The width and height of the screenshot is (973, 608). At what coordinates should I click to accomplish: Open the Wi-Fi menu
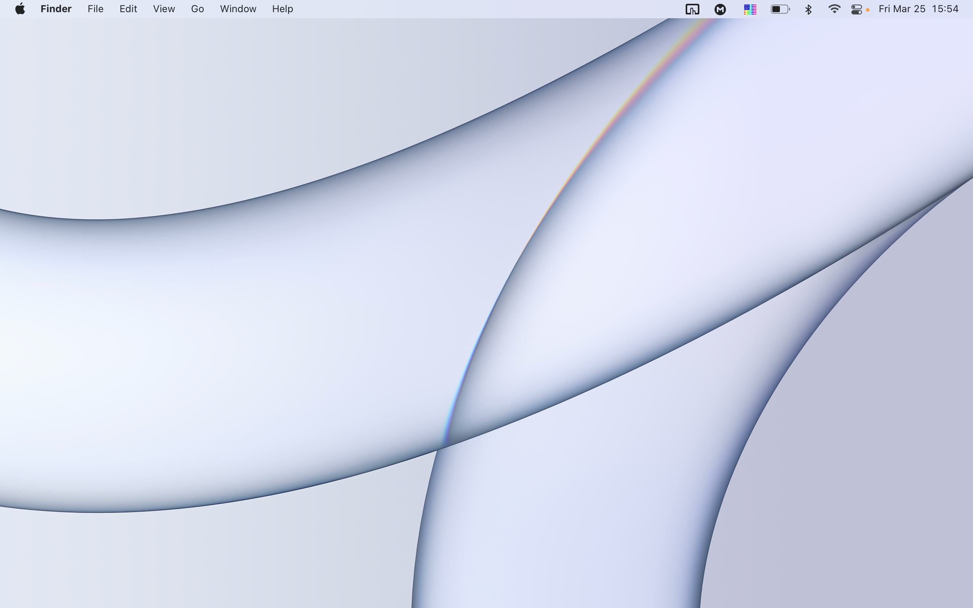tap(834, 9)
